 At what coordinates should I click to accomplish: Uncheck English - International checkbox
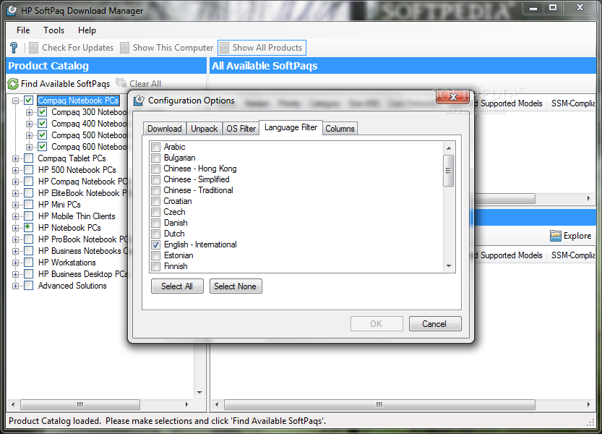pos(156,244)
